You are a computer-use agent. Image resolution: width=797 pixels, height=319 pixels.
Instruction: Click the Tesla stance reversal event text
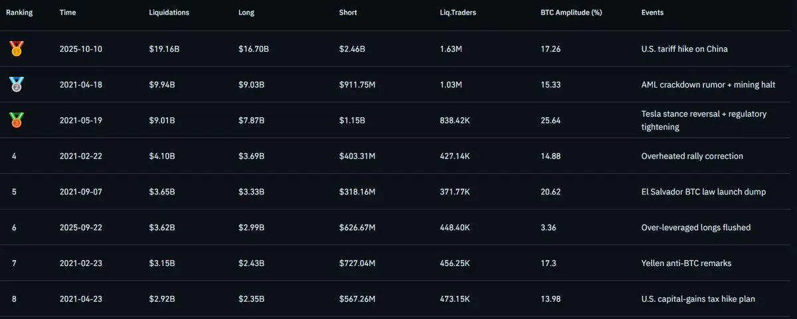point(704,120)
